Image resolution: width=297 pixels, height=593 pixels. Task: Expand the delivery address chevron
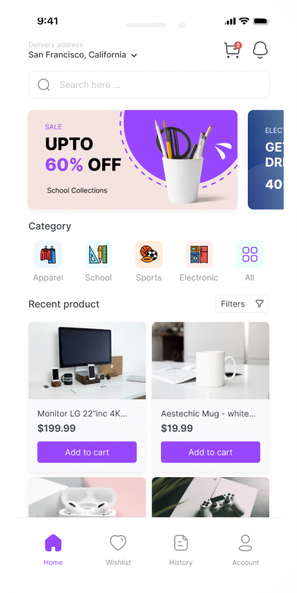134,56
